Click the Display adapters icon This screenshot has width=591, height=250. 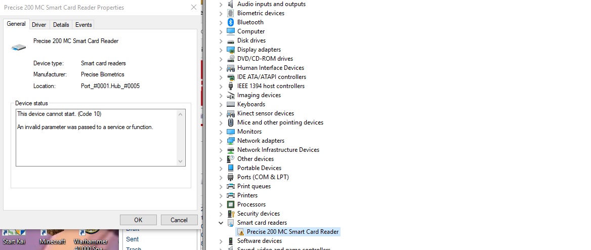[231, 50]
